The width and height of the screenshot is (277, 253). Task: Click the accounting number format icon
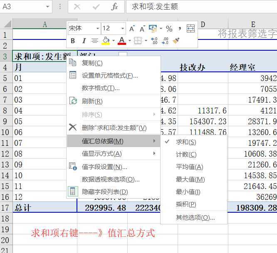(x=153, y=29)
